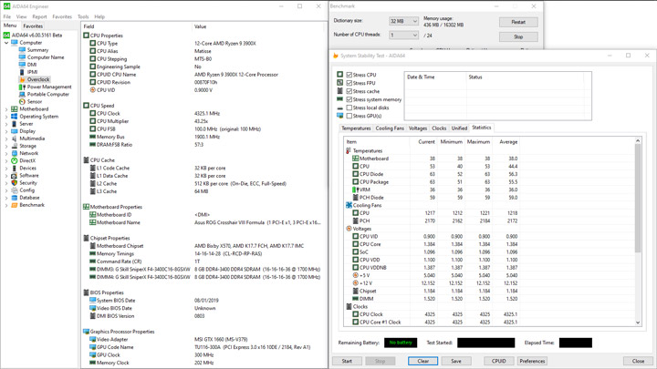Click the CPU VID voltage icon in the field list

92,90
